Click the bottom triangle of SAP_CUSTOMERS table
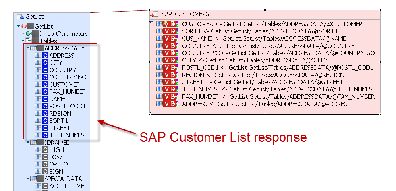Viewport: 396px width, 191px height. pyautogui.click(x=151, y=113)
